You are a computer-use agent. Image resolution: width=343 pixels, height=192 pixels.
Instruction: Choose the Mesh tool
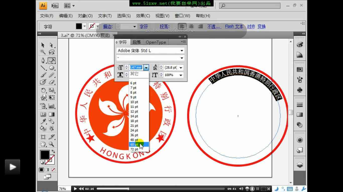43,114
